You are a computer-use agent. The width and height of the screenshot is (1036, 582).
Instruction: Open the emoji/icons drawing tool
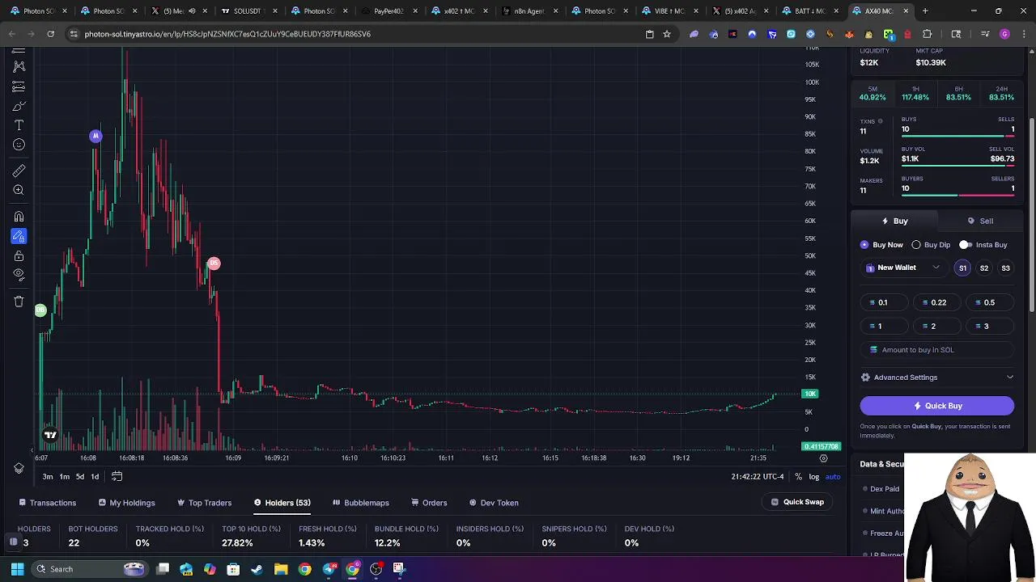point(19,145)
